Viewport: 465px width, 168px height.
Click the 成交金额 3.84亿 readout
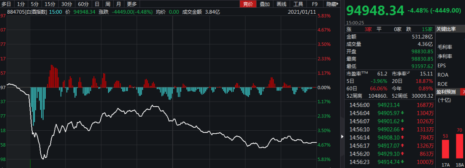[x=201, y=12]
